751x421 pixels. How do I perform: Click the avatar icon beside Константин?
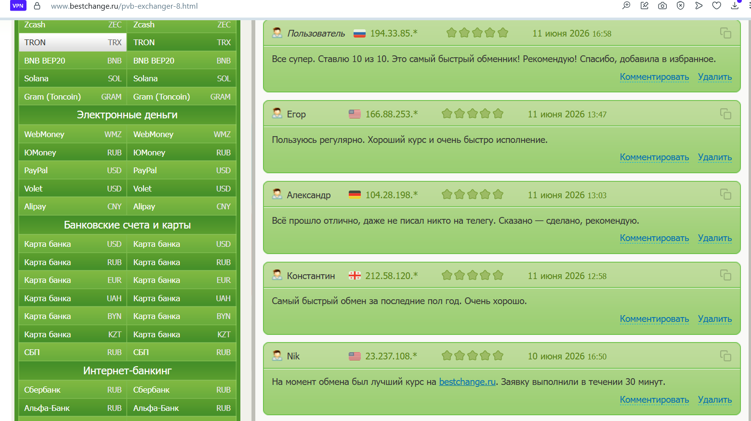tap(277, 275)
